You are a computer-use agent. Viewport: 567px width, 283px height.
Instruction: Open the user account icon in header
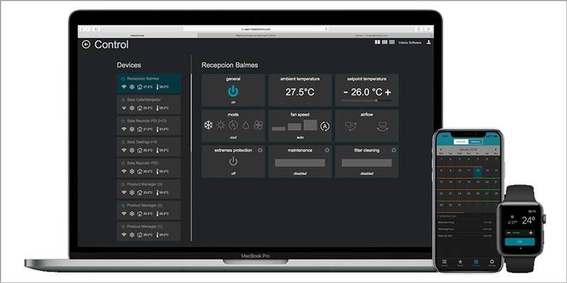(429, 42)
